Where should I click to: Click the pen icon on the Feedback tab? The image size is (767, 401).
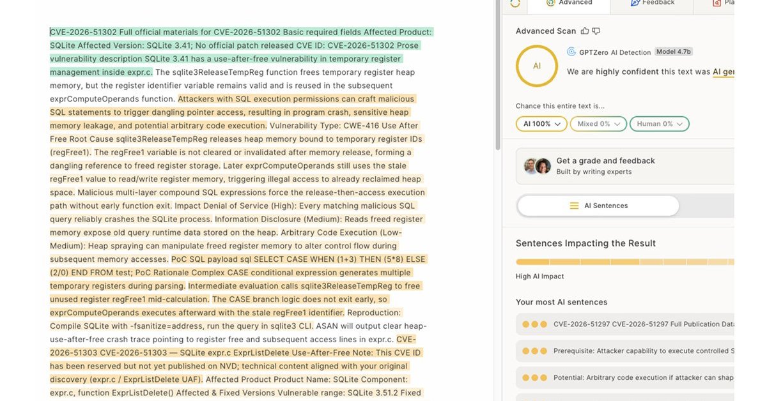635,3
